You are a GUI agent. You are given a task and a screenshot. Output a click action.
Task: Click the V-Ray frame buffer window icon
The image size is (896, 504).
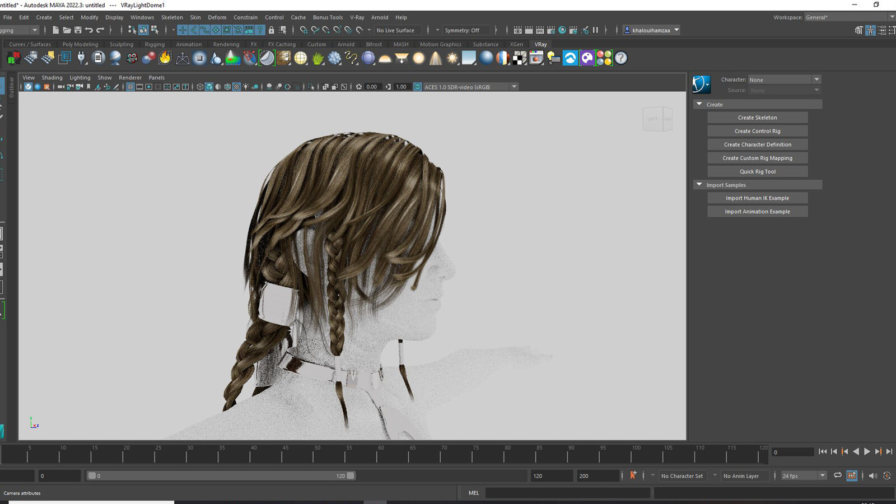(x=536, y=58)
